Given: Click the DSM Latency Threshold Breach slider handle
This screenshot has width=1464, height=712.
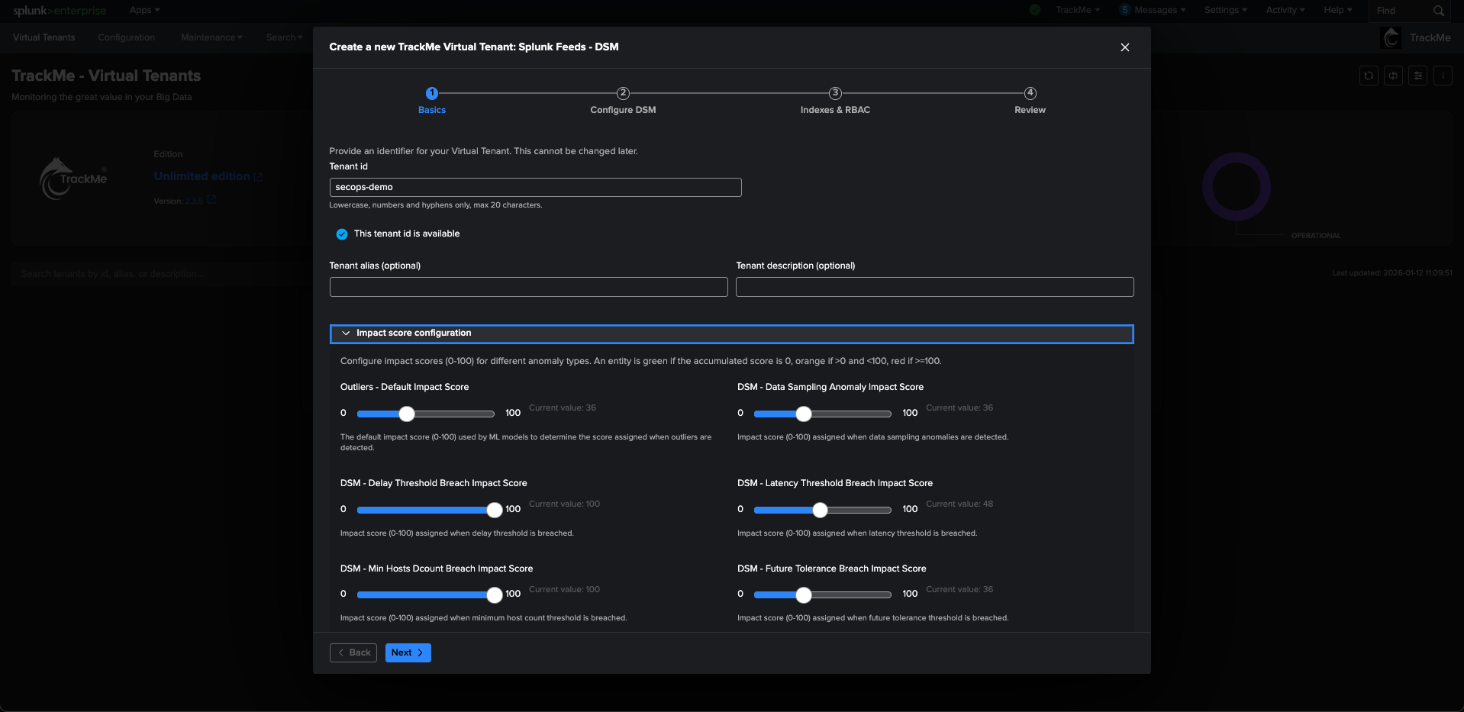Looking at the screenshot, I should (x=820, y=510).
